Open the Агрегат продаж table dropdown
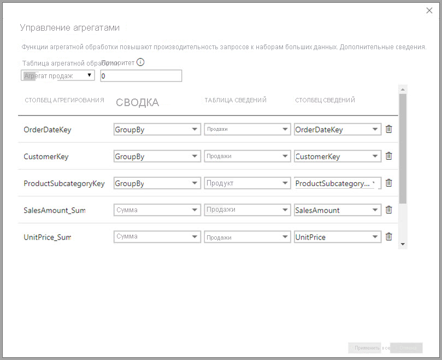The height and width of the screenshot is (360, 442). coord(58,76)
